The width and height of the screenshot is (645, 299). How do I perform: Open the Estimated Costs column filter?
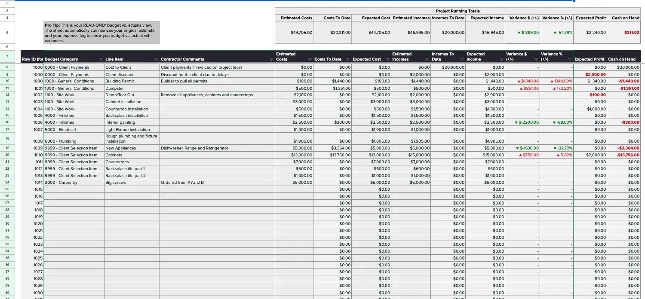[x=310, y=59]
